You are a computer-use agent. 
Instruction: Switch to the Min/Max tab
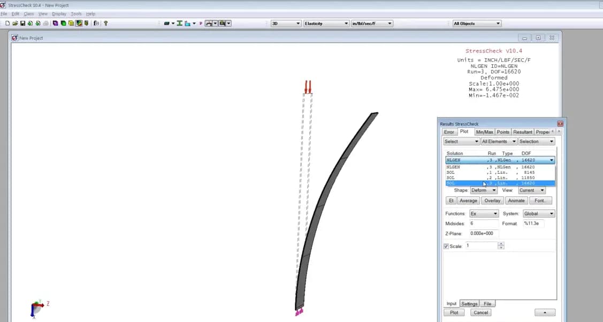point(484,132)
